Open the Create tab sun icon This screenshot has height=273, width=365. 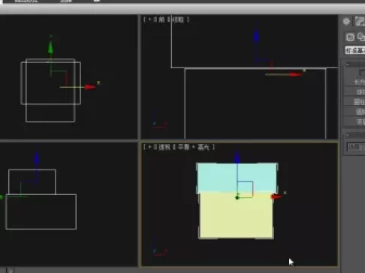346,22
